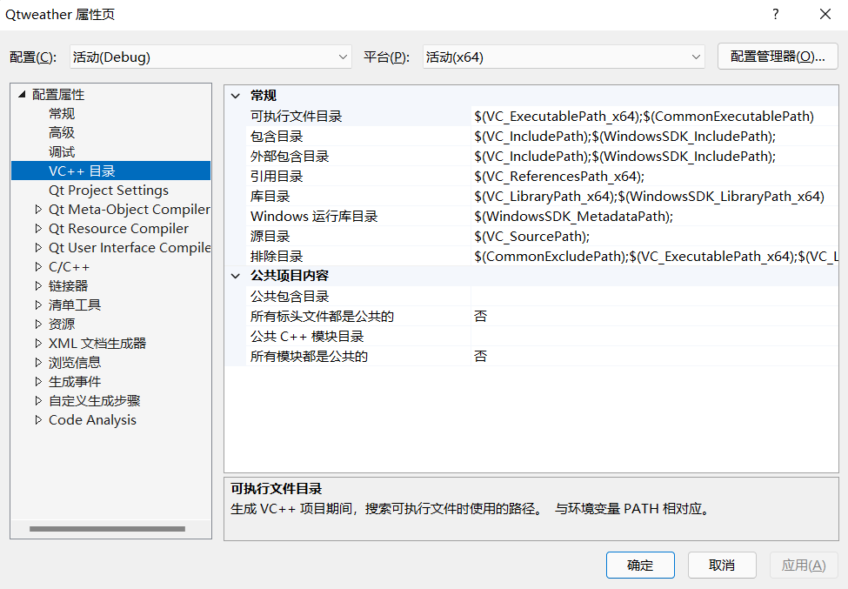Expand Qt Meta-Object Compiler node

[38, 210]
